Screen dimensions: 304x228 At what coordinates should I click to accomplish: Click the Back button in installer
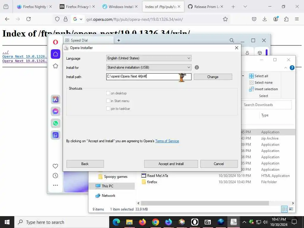(85, 164)
